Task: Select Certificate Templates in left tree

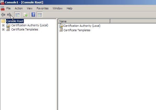Action: [x=25, y=29]
